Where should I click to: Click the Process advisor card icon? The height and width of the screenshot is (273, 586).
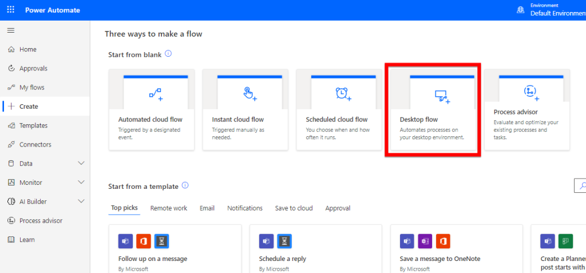[x=531, y=92]
